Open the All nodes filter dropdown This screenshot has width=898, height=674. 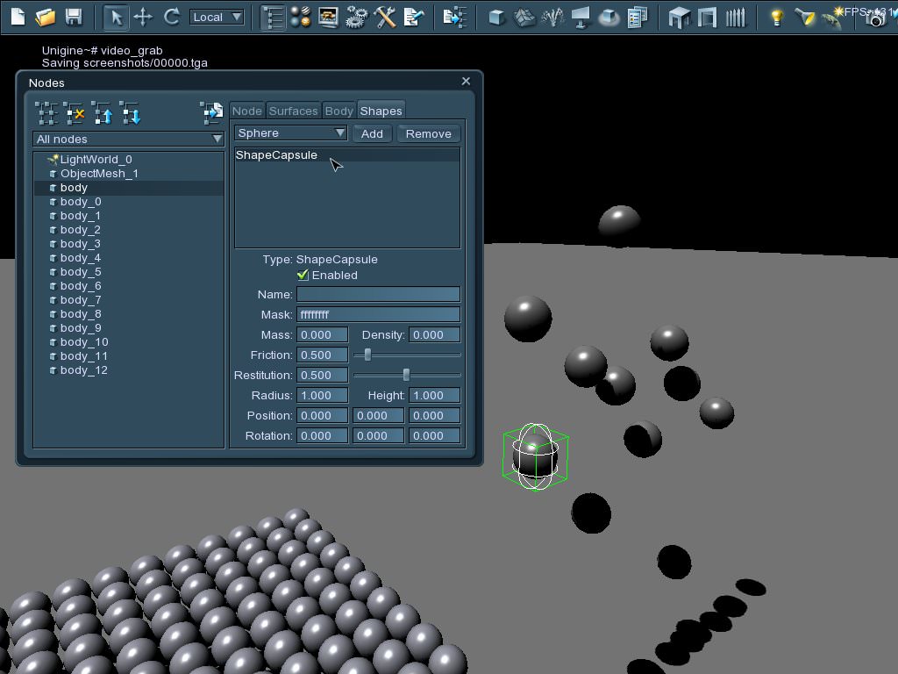pyautogui.click(x=128, y=139)
